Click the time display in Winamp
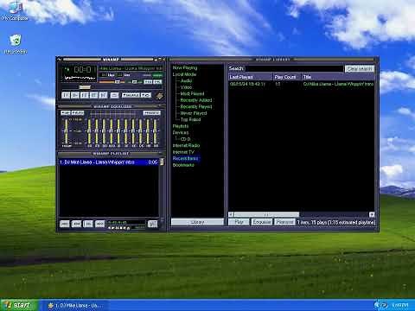The image size is (415, 311). [83, 70]
